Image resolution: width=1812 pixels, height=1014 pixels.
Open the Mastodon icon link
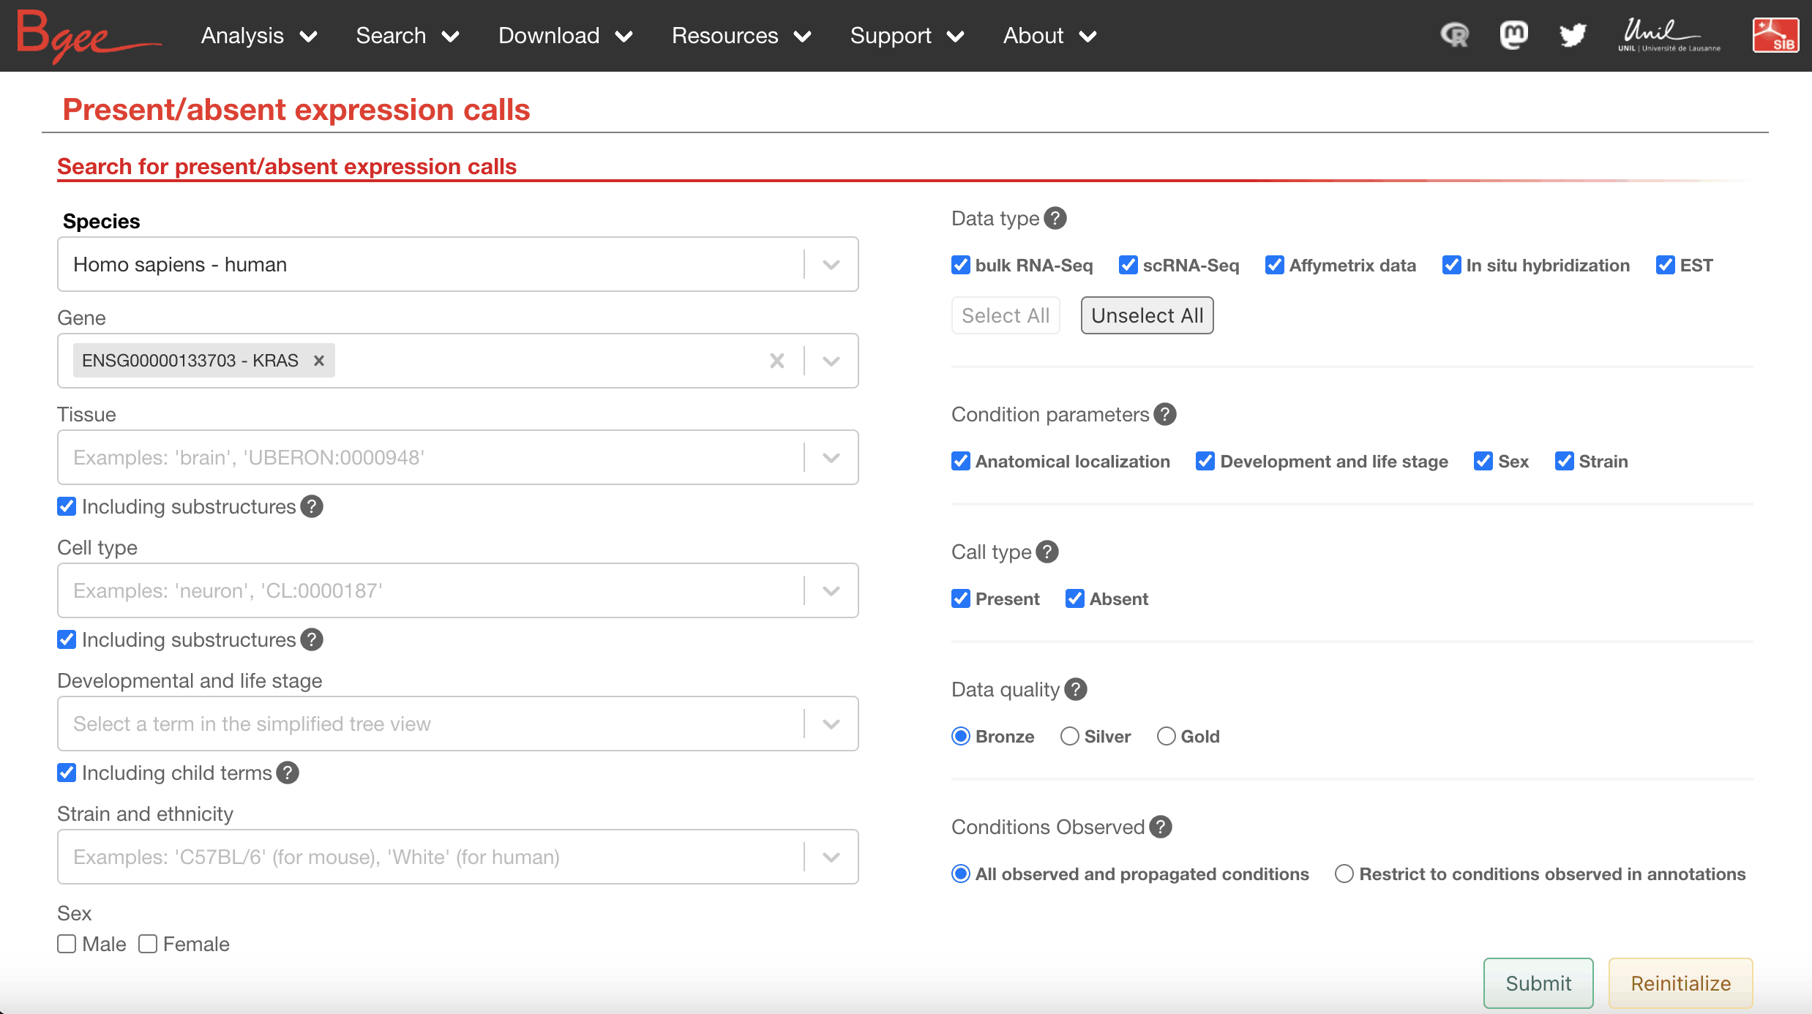tap(1513, 35)
